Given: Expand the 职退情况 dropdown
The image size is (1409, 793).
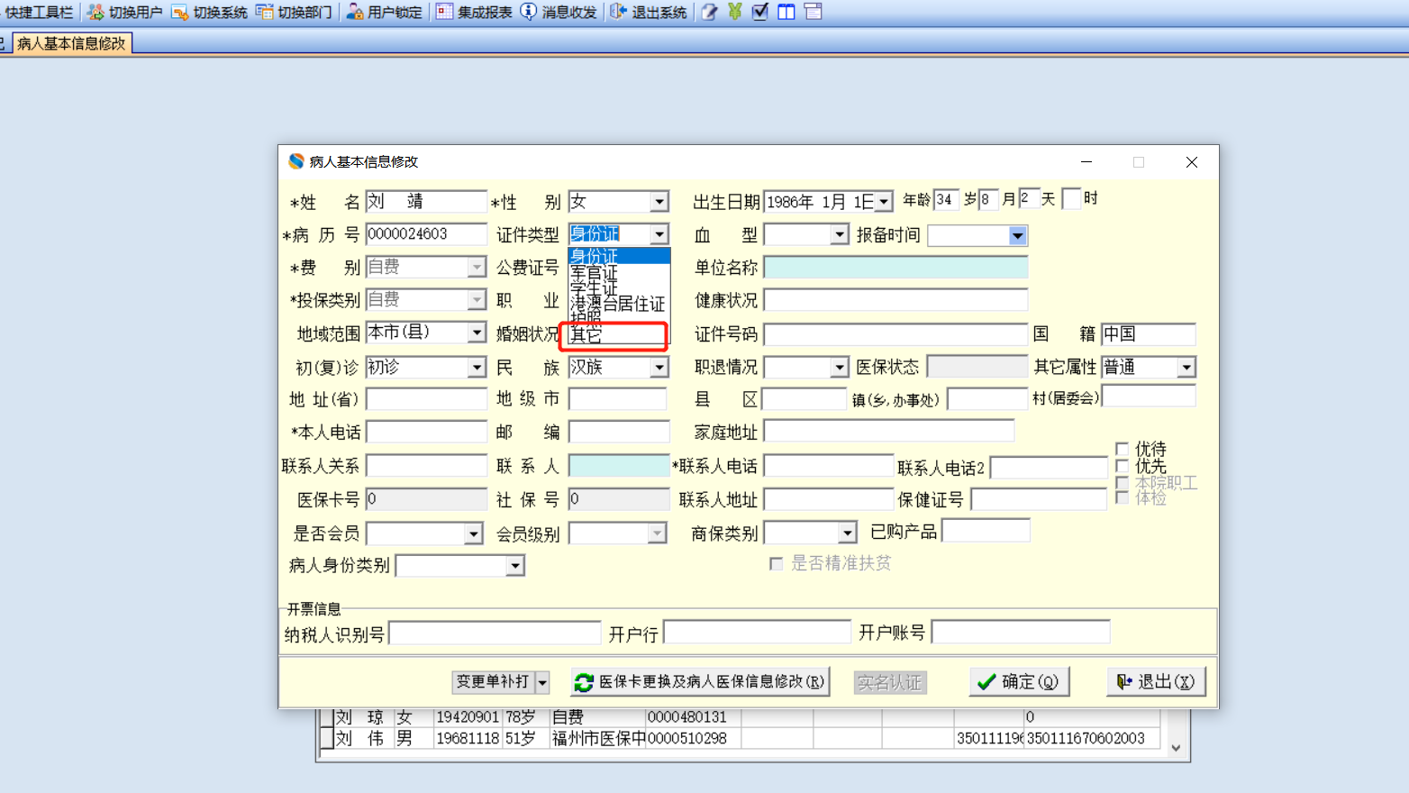Looking at the screenshot, I should pyautogui.click(x=840, y=368).
